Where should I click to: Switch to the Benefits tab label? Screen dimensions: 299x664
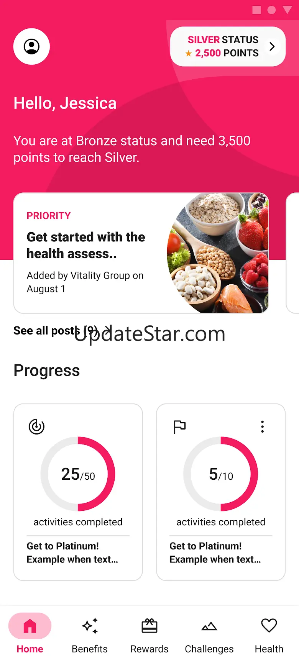point(90,649)
